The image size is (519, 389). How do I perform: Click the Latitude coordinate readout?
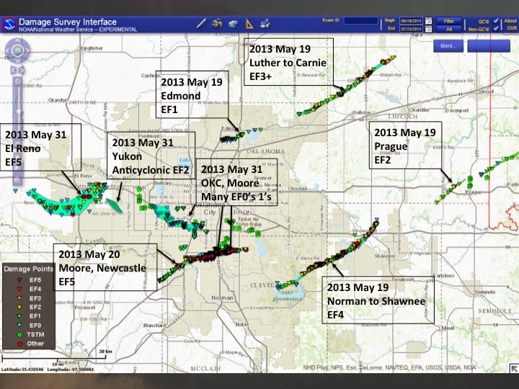(x=22, y=369)
